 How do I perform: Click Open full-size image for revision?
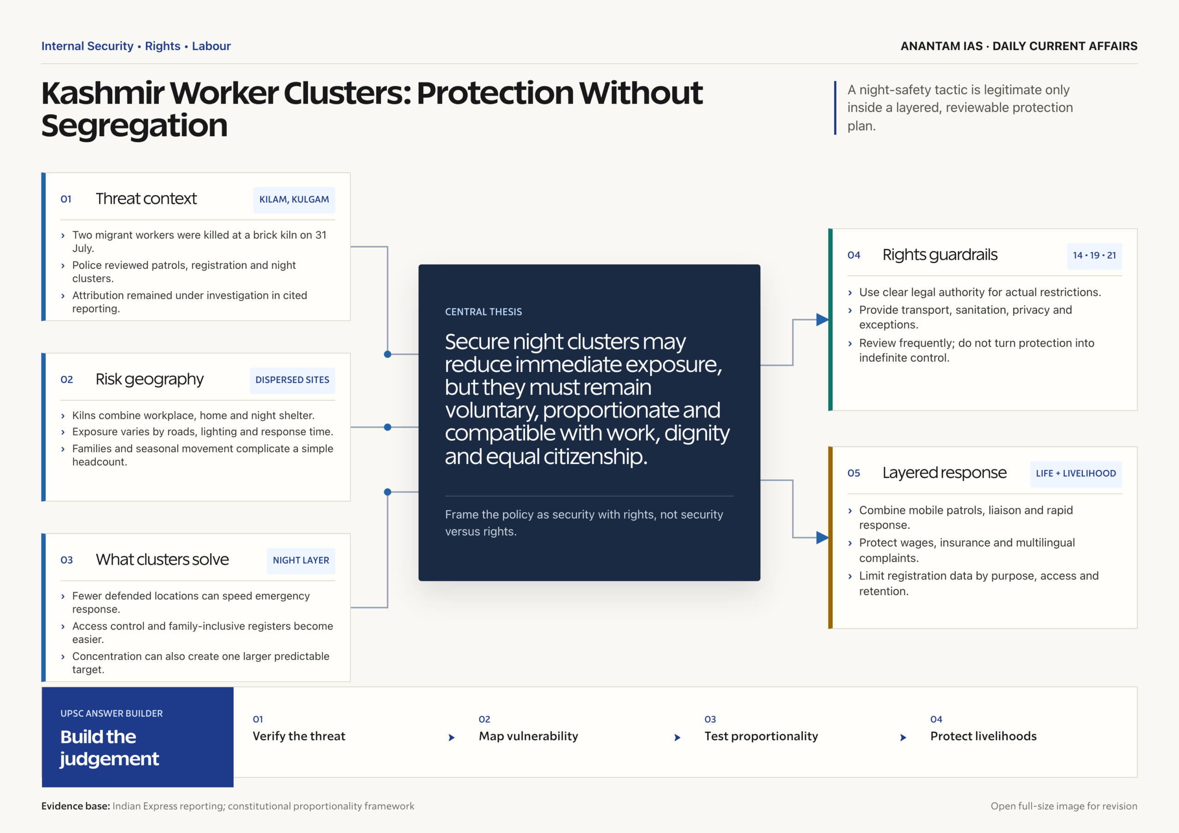(1063, 806)
